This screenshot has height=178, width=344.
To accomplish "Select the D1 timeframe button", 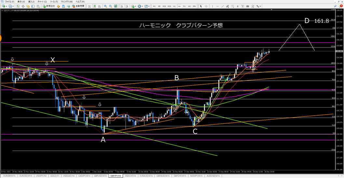I will pos(184,6).
